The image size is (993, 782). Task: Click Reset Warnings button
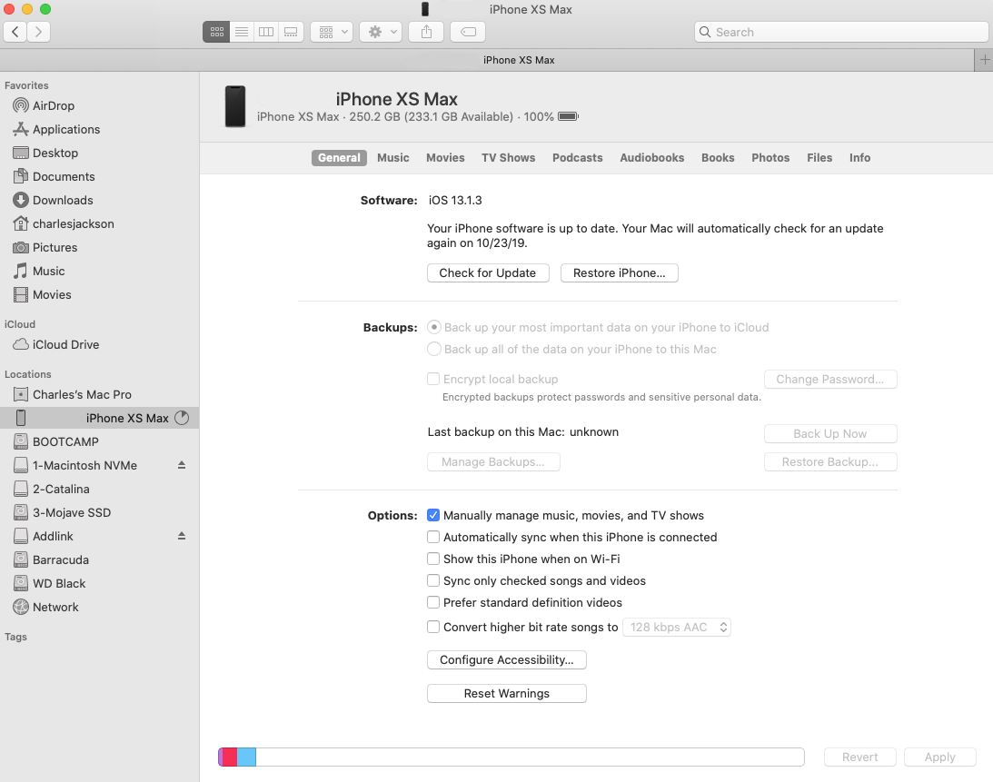pos(507,693)
